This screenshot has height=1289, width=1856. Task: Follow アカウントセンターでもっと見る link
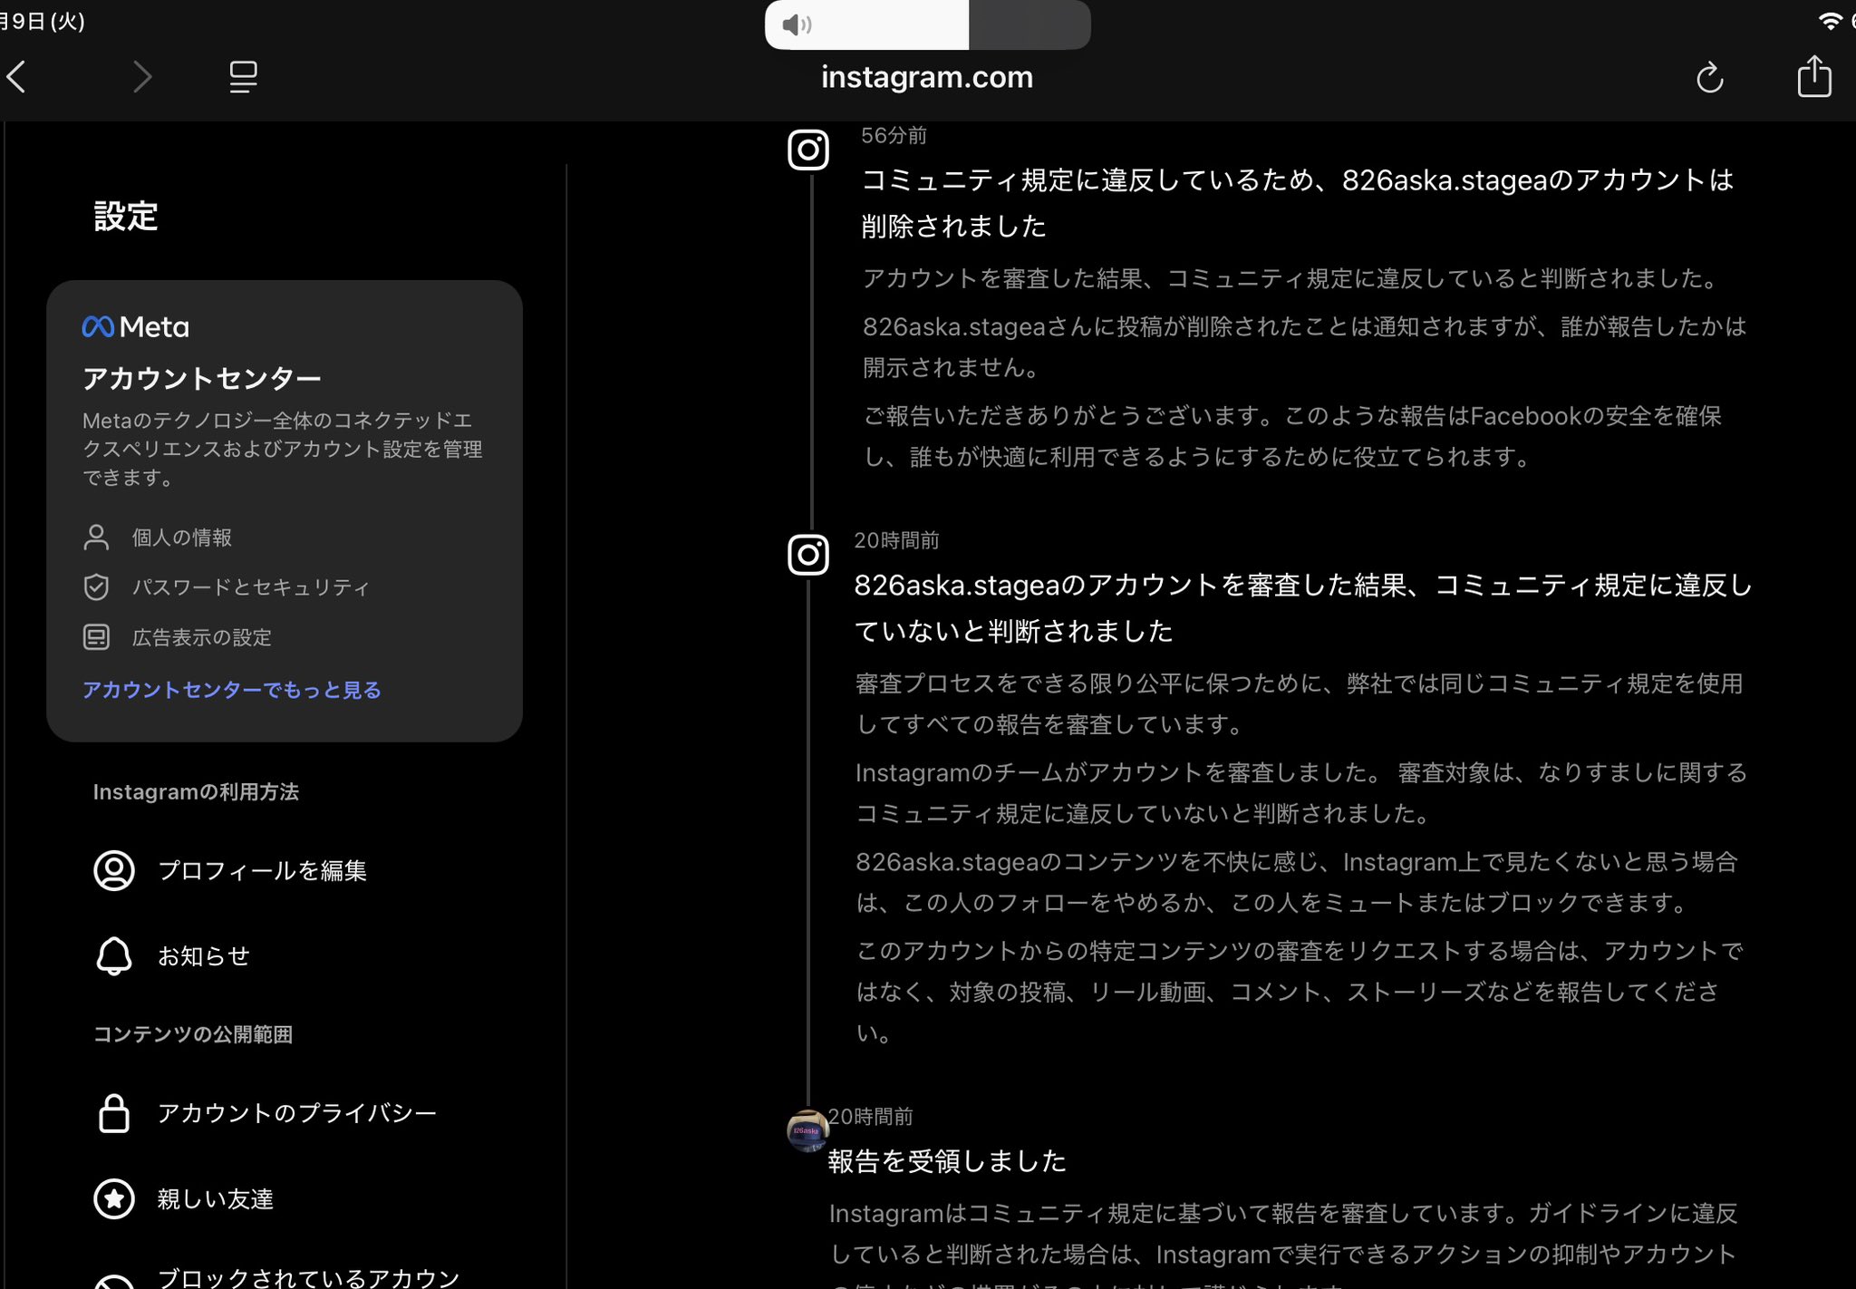232,690
